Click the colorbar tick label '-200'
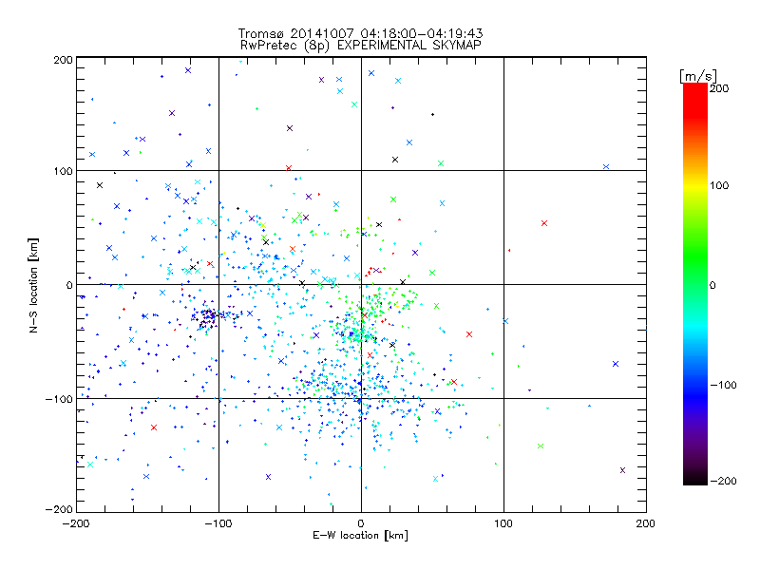This screenshot has width=760, height=570. click(723, 481)
